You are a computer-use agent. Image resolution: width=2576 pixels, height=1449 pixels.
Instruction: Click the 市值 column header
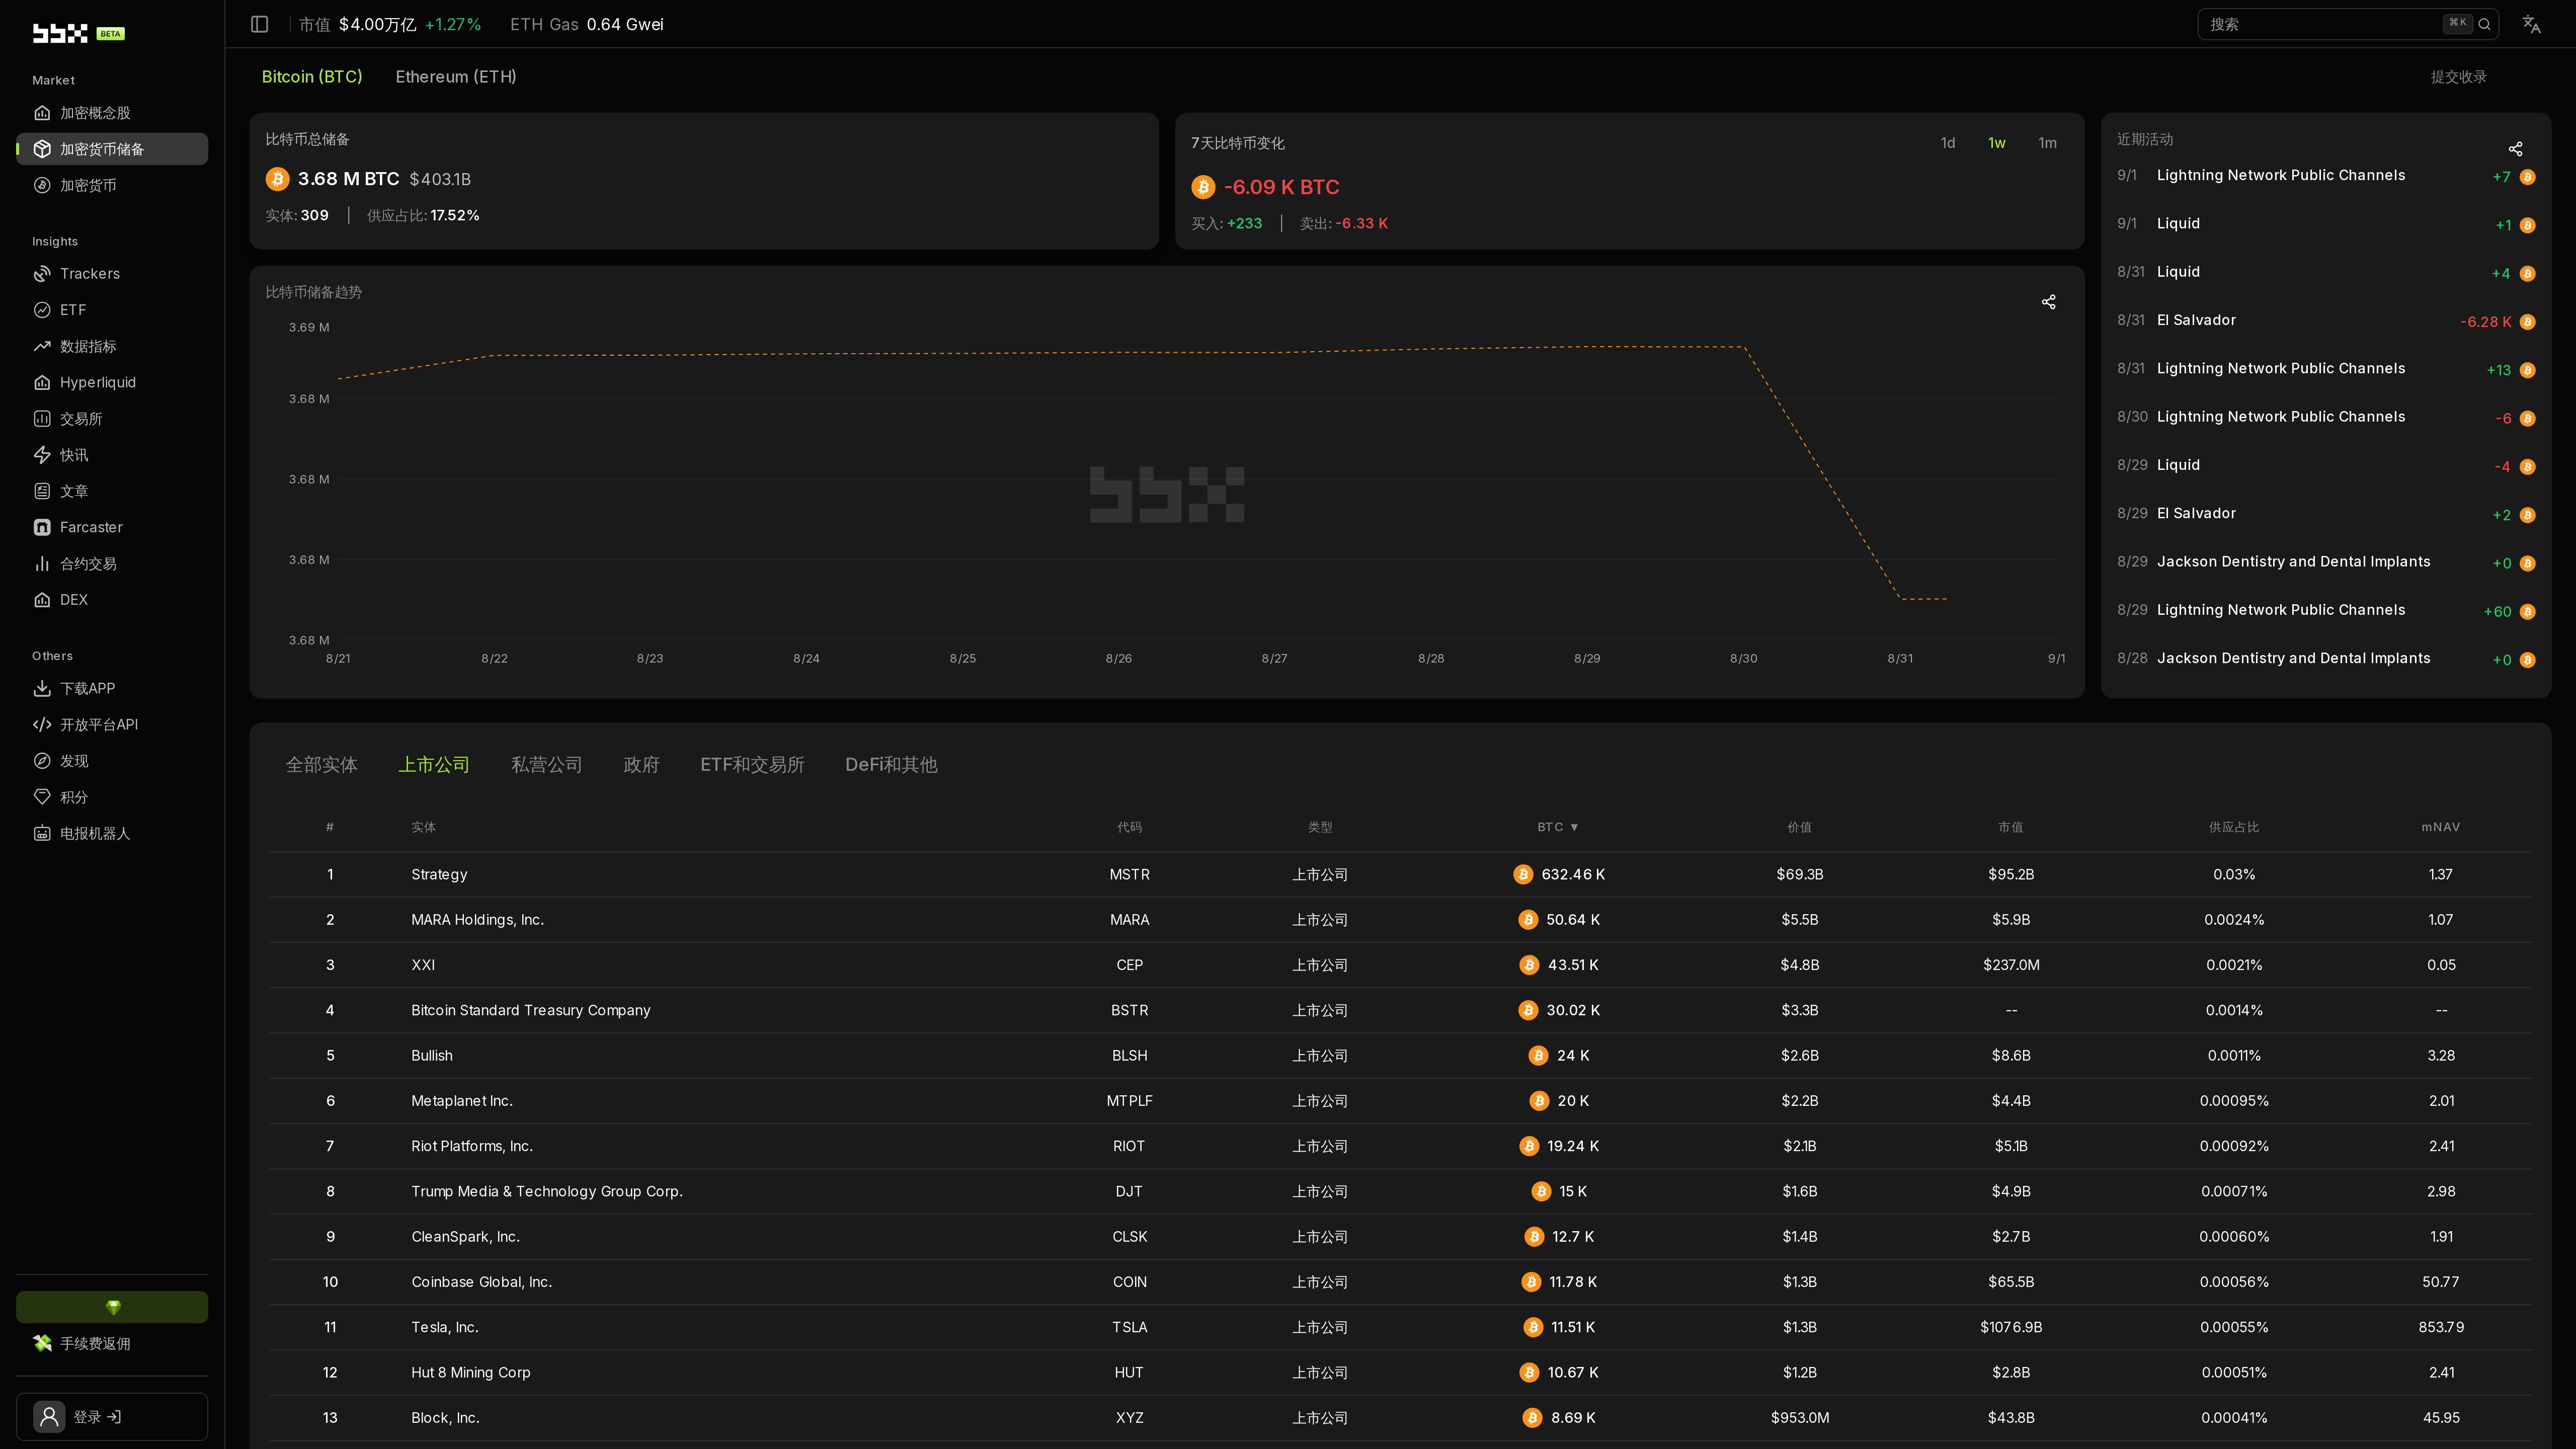point(2011,827)
